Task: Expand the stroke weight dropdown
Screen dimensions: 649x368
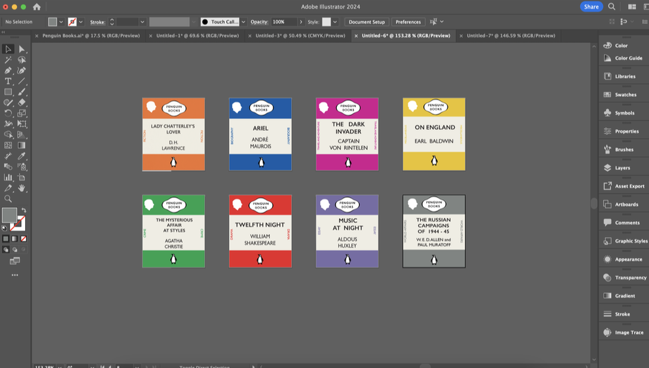Action: point(142,22)
